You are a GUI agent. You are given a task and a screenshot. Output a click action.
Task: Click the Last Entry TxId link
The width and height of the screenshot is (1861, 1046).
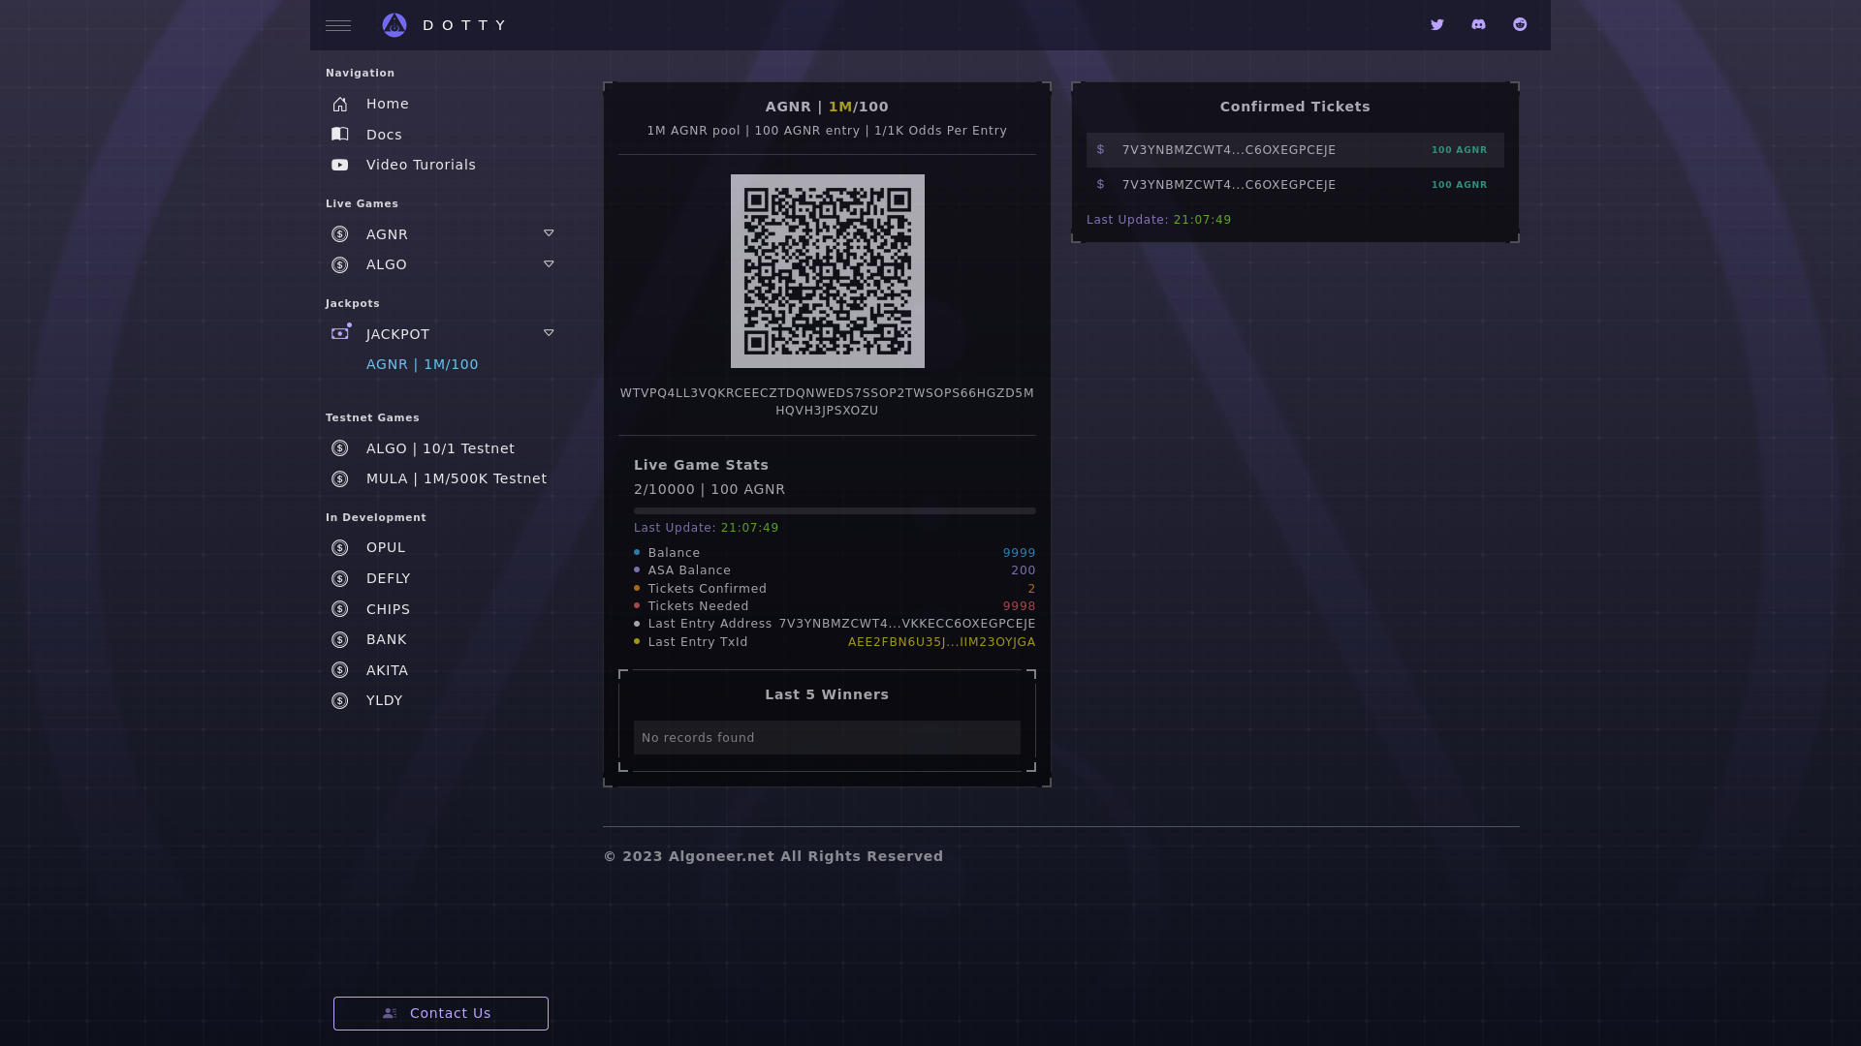(941, 642)
